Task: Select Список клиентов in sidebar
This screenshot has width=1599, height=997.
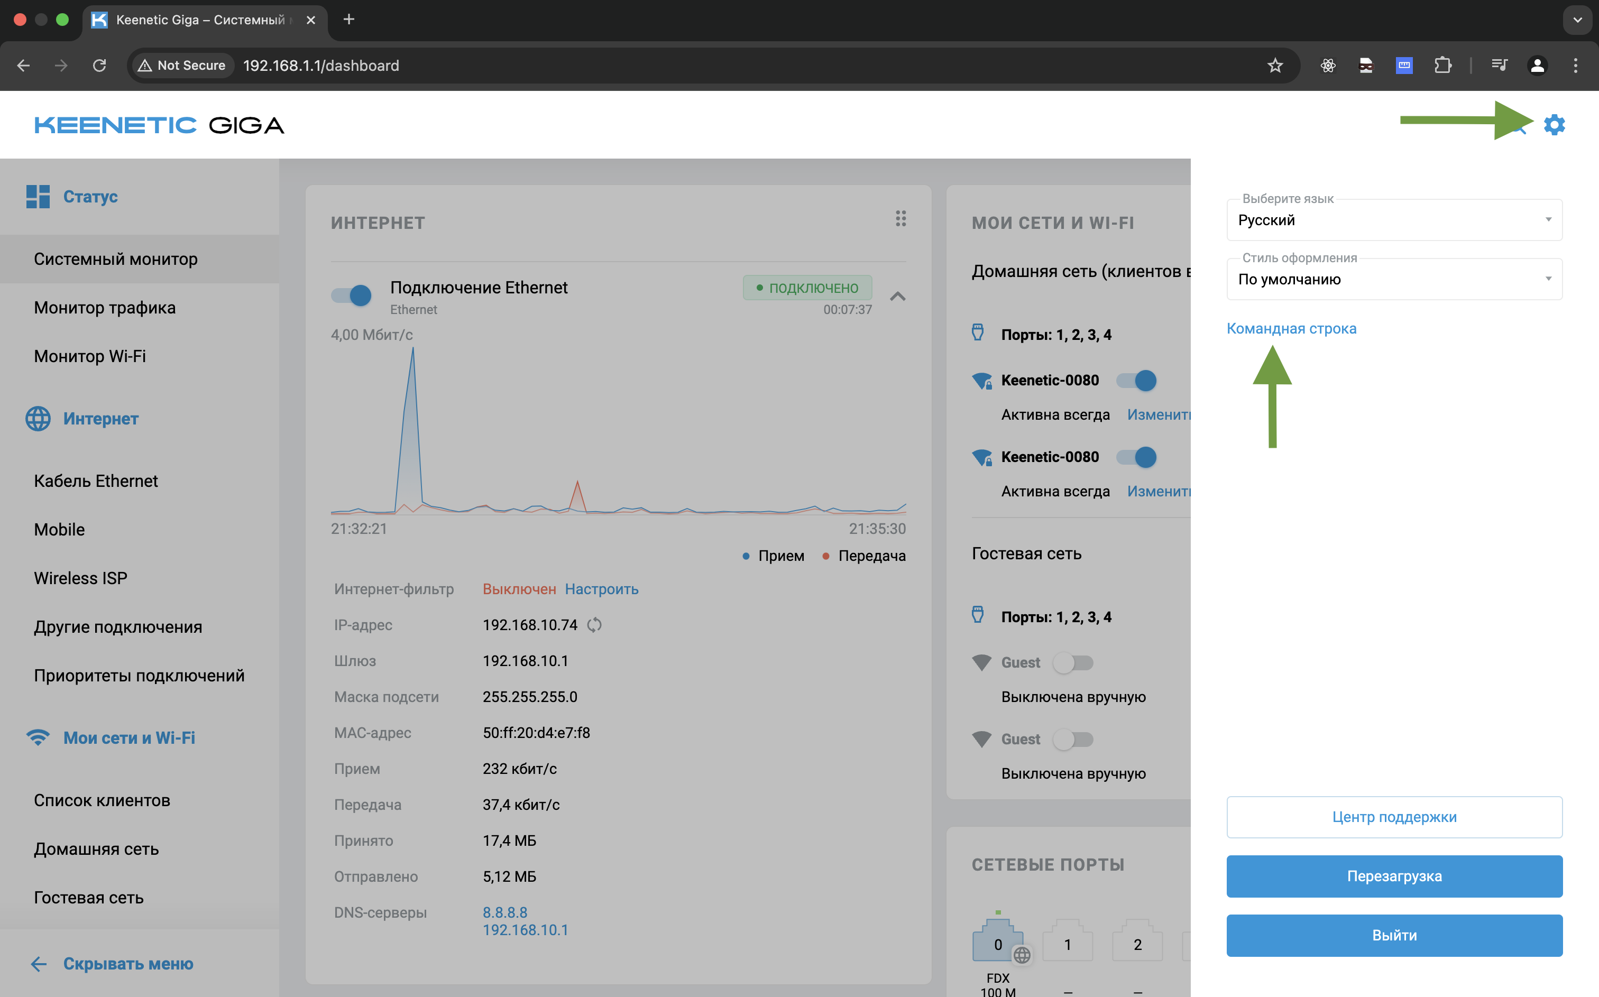Action: click(102, 800)
